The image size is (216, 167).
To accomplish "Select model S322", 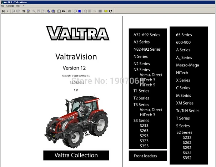I will tap(187, 153).
